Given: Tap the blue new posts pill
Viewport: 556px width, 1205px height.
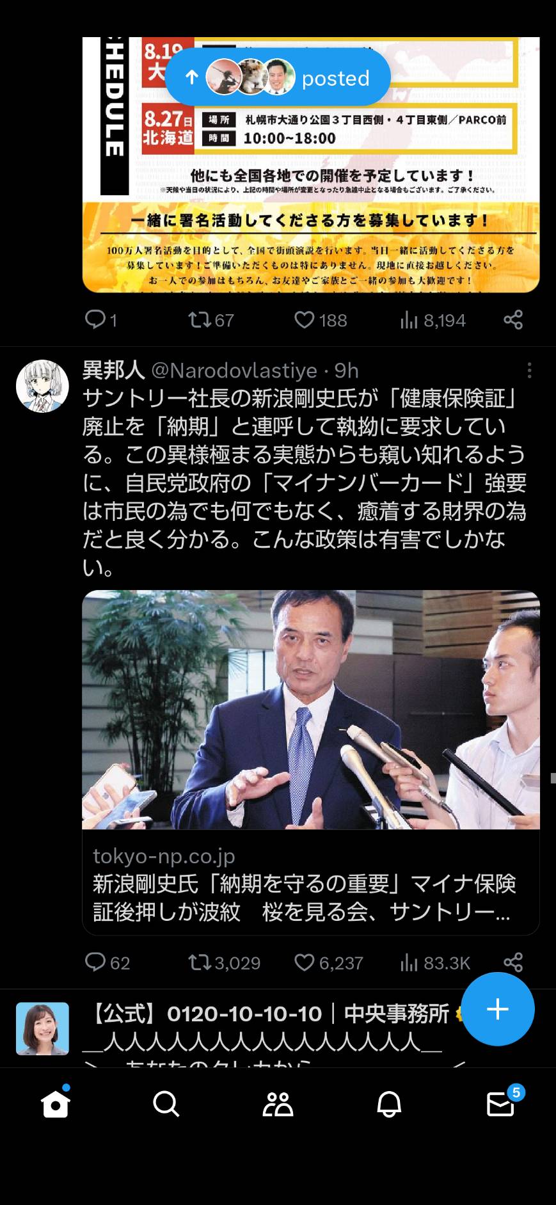Looking at the screenshot, I should [x=278, y=77].
